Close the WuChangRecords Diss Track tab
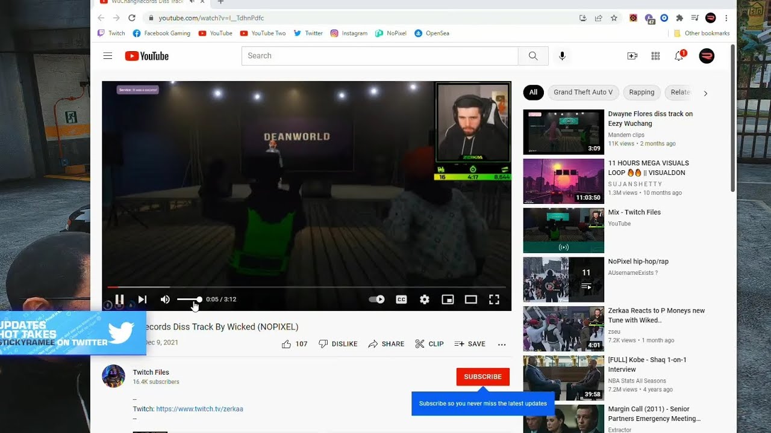 tap(204, 2)
